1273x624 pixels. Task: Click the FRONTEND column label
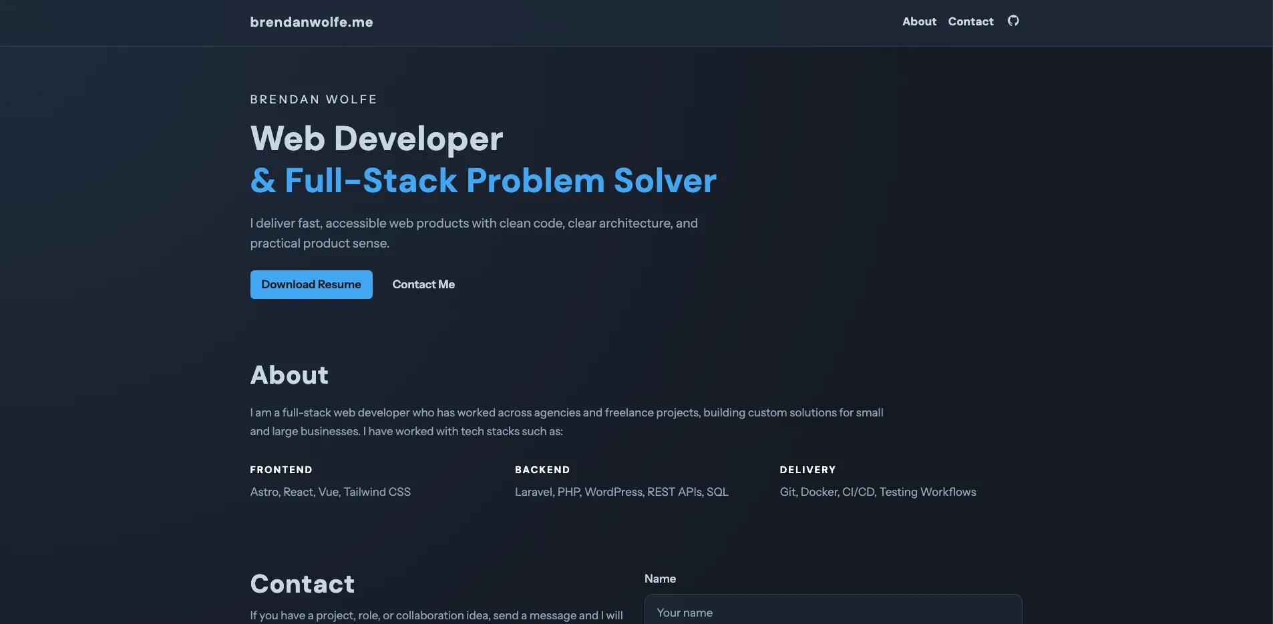(281, 470)
